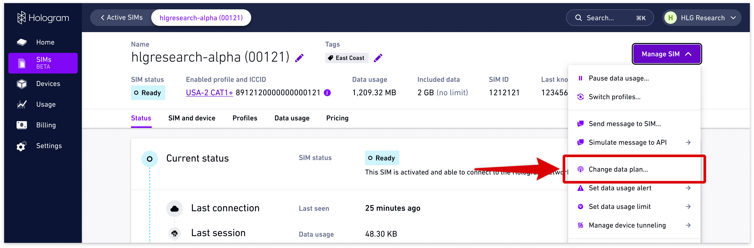754x248 pixels.
Task: Click the data usage alert triangle icon
Action: [x=581, y=188]
